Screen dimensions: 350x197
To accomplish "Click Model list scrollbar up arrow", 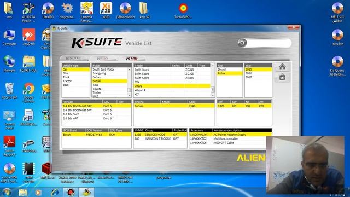I will tap(213, 66).
